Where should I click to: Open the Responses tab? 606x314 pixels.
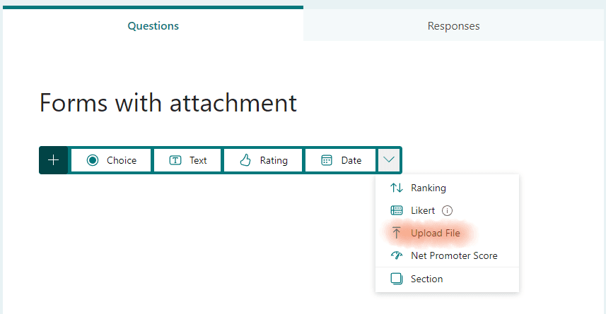[x=453, y=26]
